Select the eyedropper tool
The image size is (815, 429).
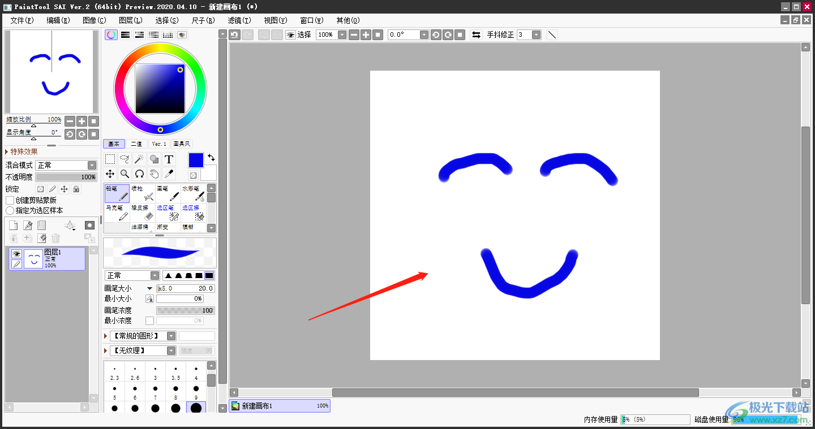tap(169, 174)
